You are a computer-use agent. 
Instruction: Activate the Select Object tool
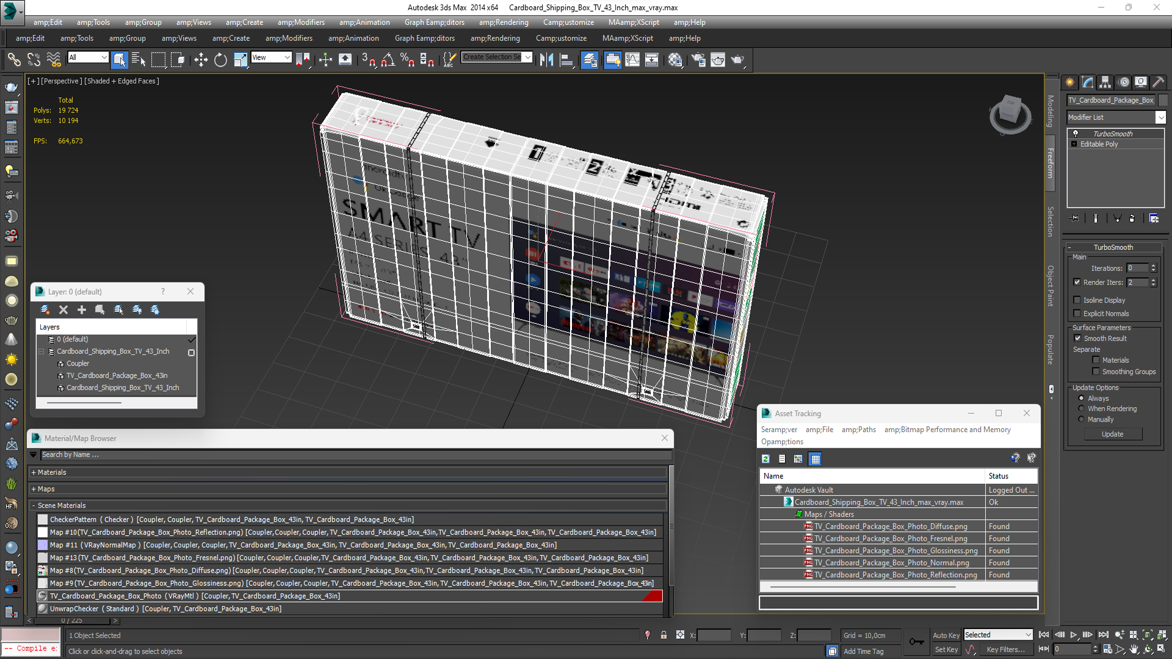point(119,59)
